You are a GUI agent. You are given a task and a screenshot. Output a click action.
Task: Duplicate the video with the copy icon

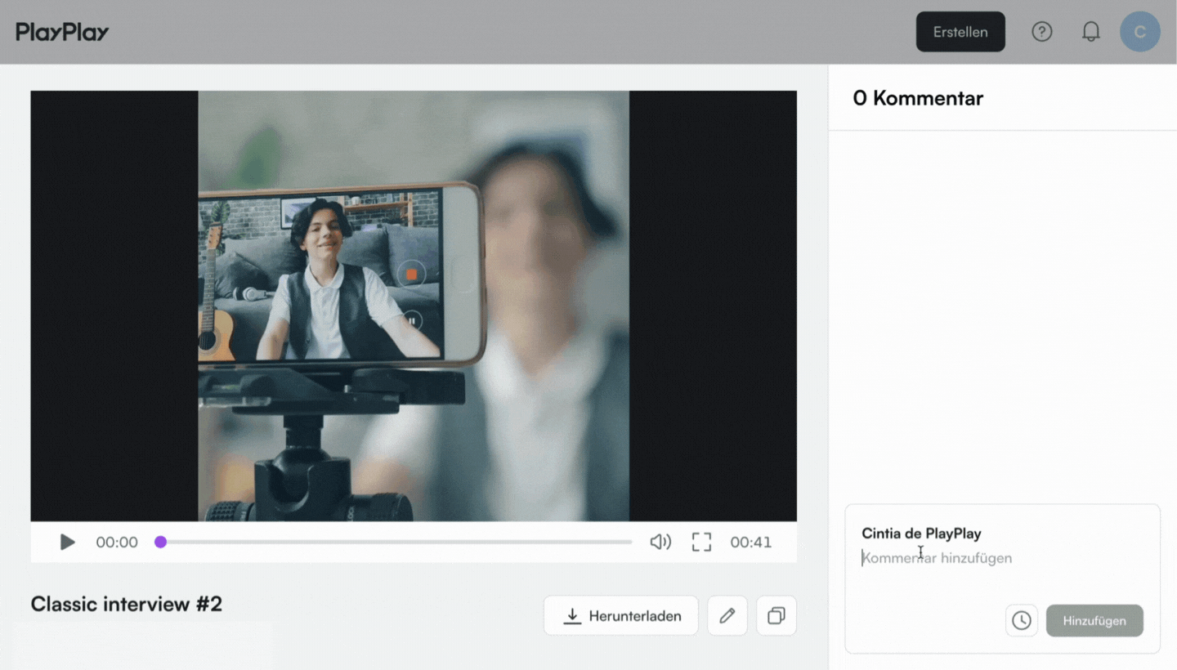[776, 615]
